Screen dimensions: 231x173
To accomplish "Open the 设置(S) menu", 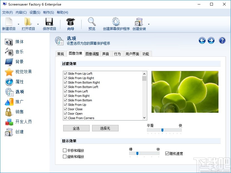I will pyautogui.click(x=35, y=12).
